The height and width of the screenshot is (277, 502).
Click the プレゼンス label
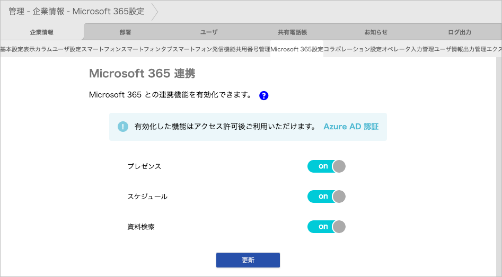click(144, 166)
